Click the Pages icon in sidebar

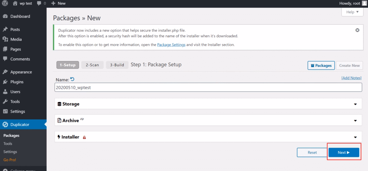(5, 49)
